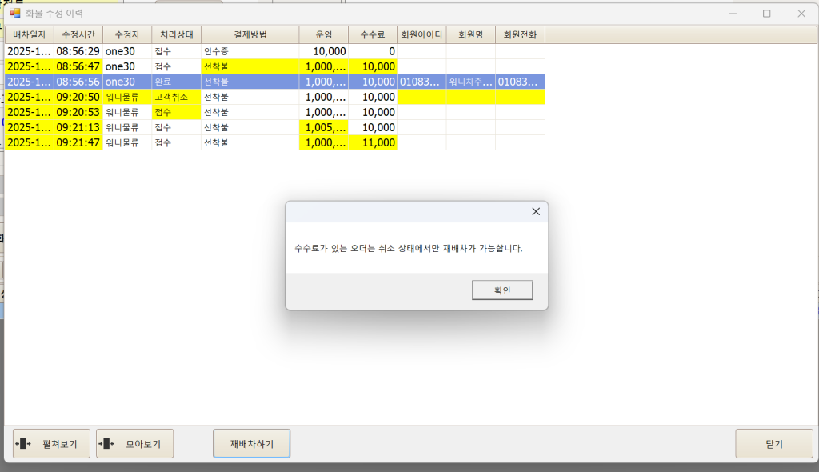Click the 펼쳐보기 expand view button
This screenshot has width=819, height=472.
point(51,444)
